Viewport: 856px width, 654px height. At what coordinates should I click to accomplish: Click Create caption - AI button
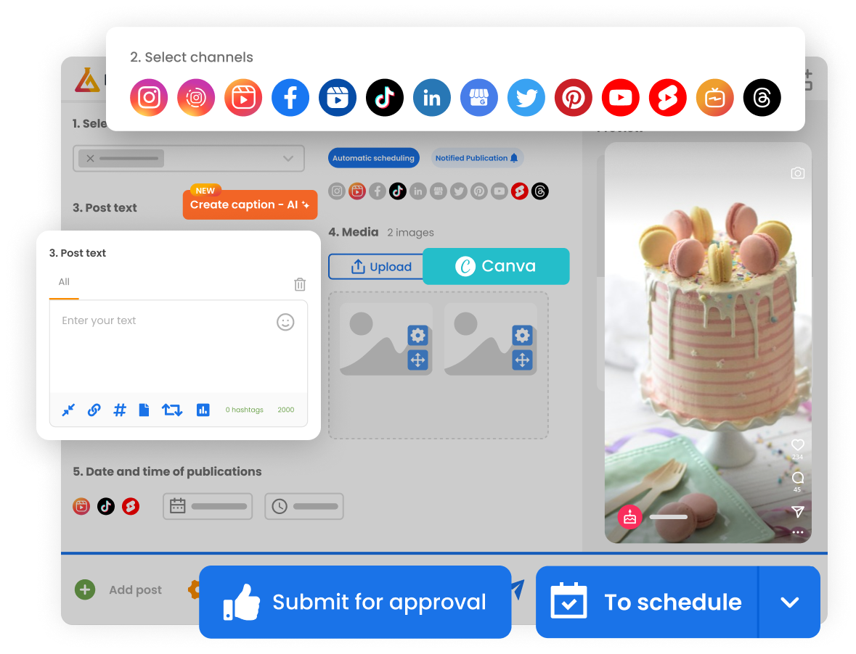click(250, 204)
